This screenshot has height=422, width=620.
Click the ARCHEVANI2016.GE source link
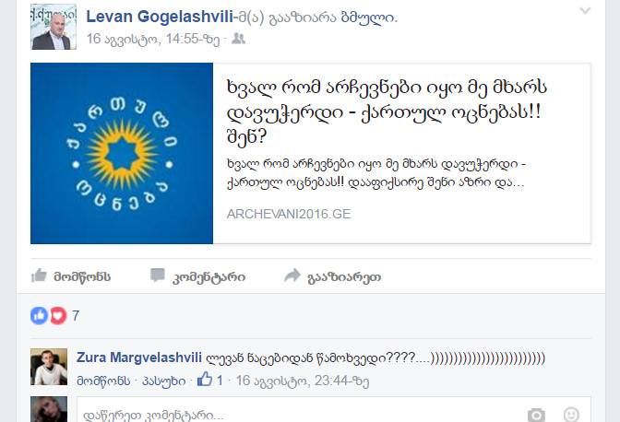[289, 214]
